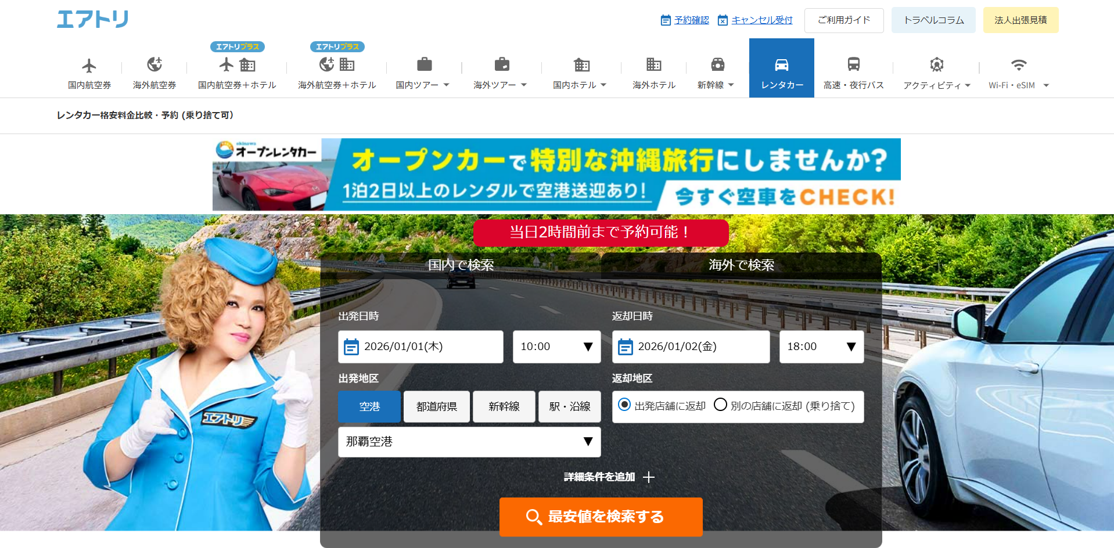This screenshot has height=548, width=1114.
Task: Click the highway bus icon
Action: 853,64
